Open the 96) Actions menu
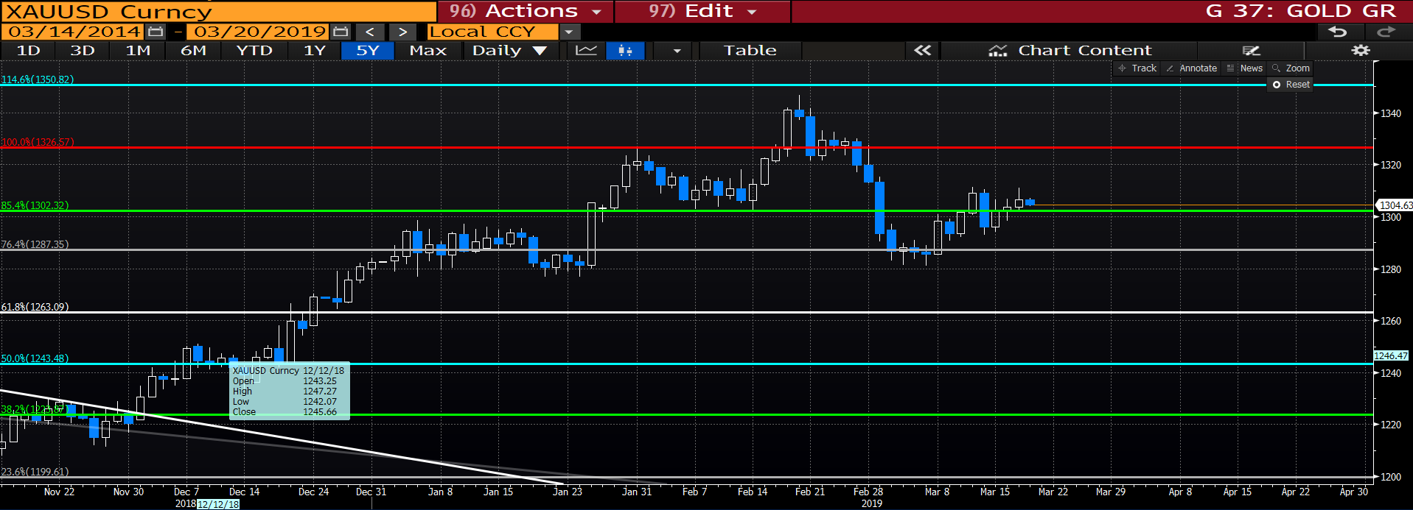 pos(526,11)
